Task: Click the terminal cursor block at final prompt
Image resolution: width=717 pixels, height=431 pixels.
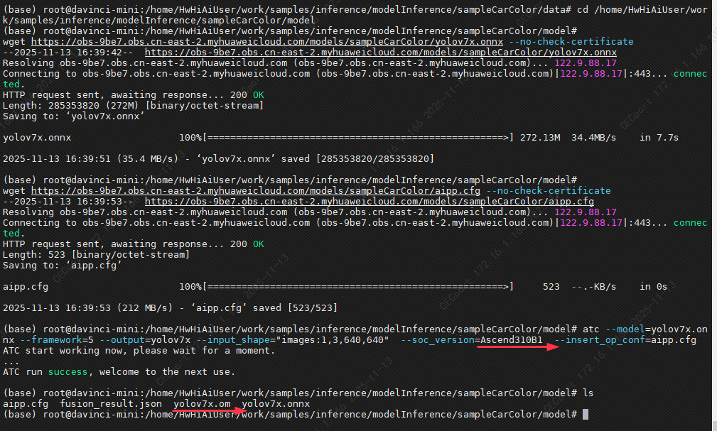Action: pyautogui.click(x=586, y=414)
